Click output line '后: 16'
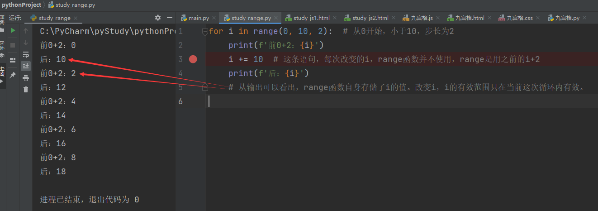The width and height of the screenshot is (598, 211). (53, 144)
